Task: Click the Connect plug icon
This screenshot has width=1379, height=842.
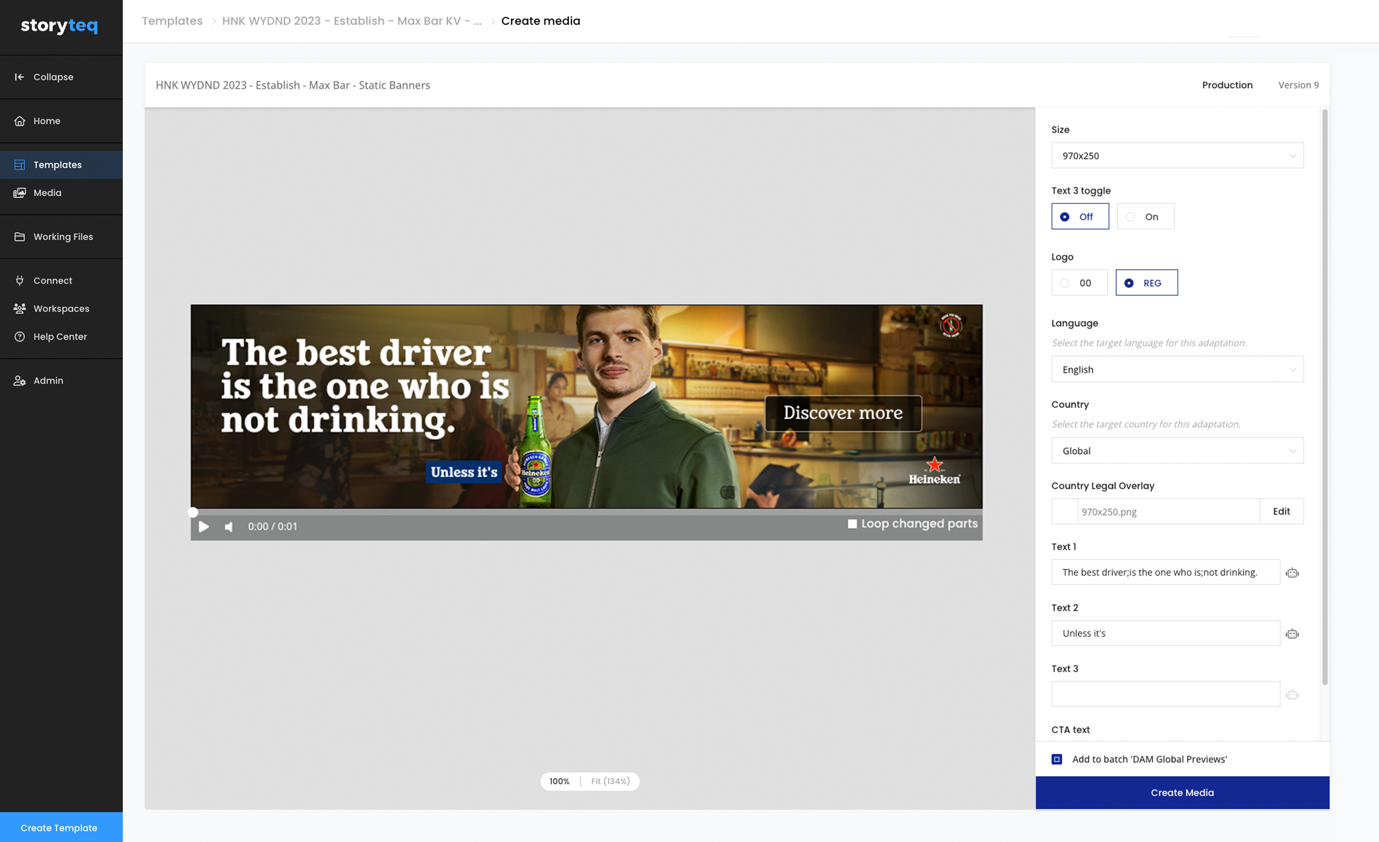Action: [20, 281]
